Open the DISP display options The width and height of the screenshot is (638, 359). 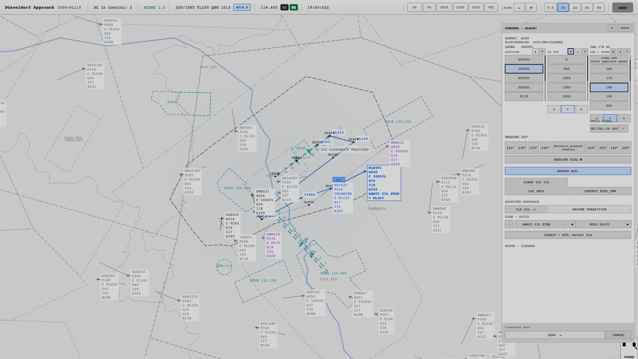(461, 7)
